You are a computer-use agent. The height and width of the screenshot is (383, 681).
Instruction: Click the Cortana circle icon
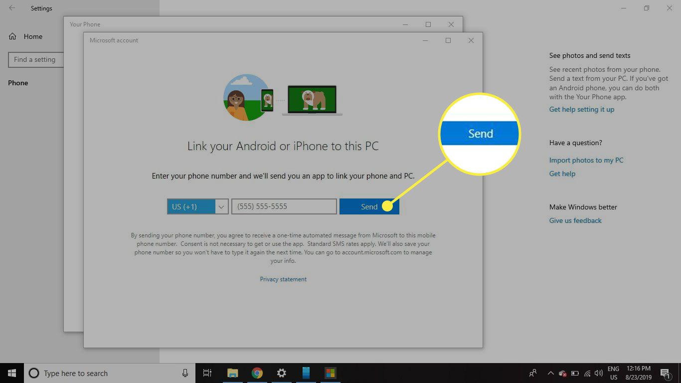click(x=34, y=373)
